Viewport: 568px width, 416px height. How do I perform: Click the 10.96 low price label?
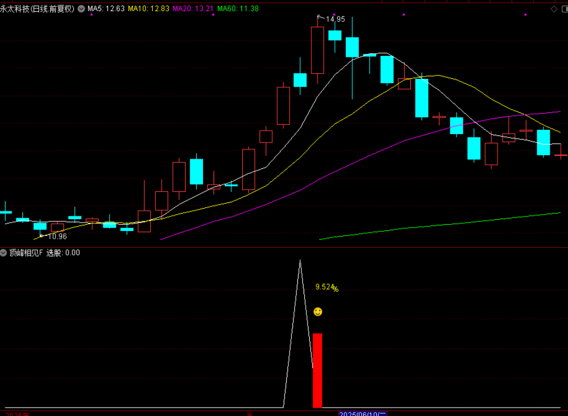[x=56, y=237]
